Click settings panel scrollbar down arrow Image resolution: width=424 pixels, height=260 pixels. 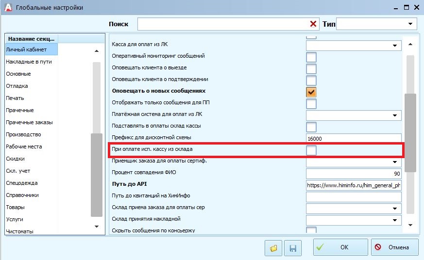[410, 225]
